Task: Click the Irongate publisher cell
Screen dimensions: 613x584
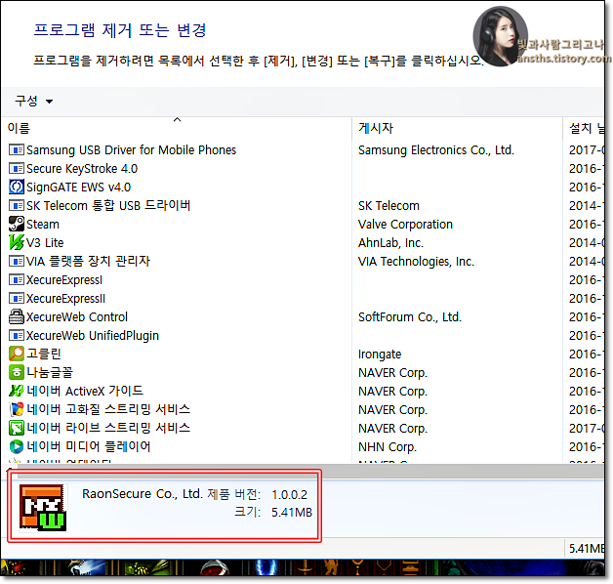Action: [x=380, y=355]
